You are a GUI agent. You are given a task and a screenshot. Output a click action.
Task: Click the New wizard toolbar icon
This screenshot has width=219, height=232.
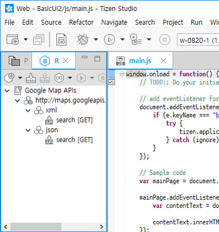(13, 40)
